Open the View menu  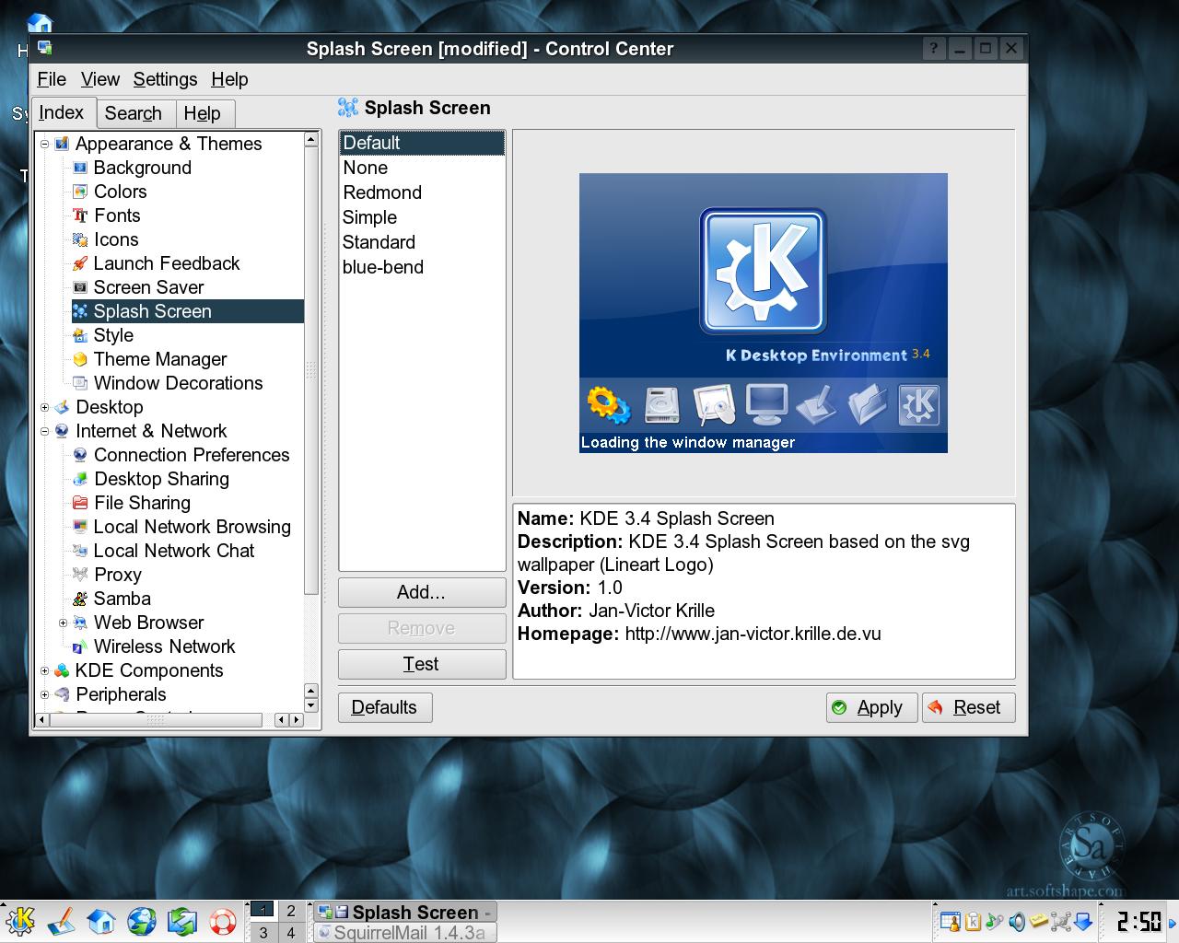pyautogui.click(x=99, y=79)
